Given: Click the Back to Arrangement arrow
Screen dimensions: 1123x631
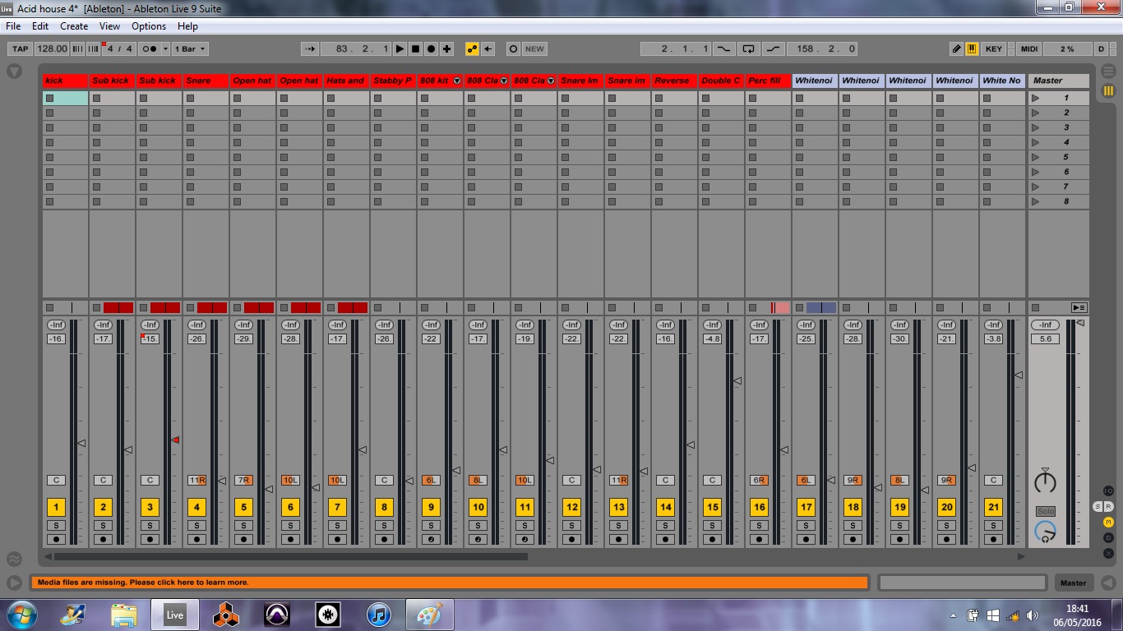Looking at the screenshot, I should point(488,48).
